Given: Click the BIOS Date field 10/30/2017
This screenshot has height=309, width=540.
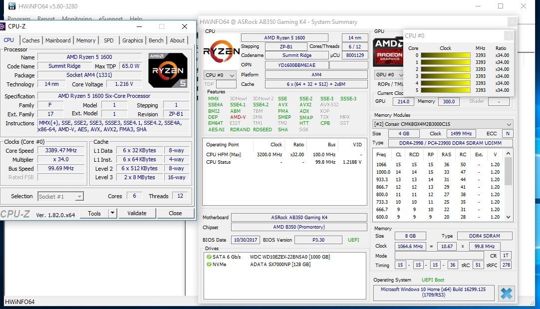Looking at the screenshot, I should (246, 240).
